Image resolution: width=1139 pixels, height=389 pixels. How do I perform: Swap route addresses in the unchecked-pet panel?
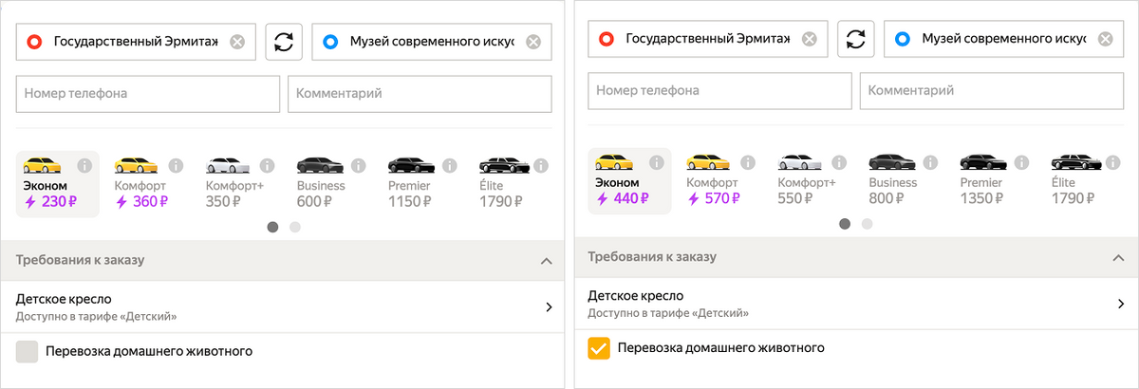[x=284, y=42]
